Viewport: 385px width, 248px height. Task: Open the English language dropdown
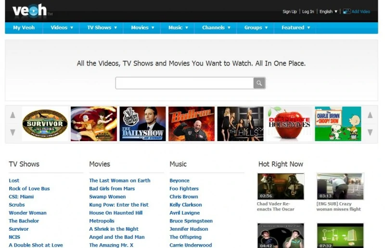(328, 12)
